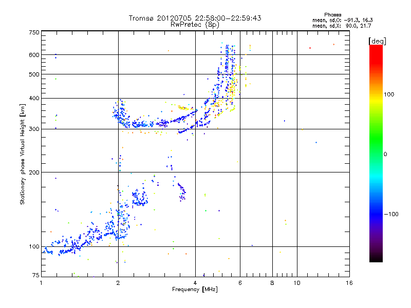Screen dimensions: 411x308
Task: Click the x-axis tick label '6'
Action: click(x=240, y=283)
